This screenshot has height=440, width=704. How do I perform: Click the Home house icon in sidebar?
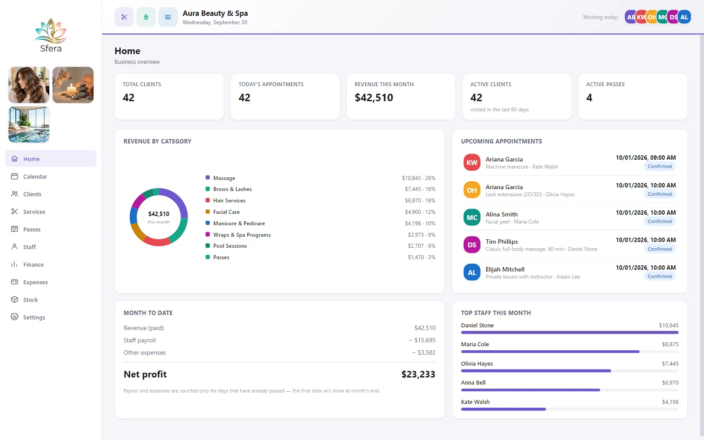pyautogui.click(x=15, y=159)
